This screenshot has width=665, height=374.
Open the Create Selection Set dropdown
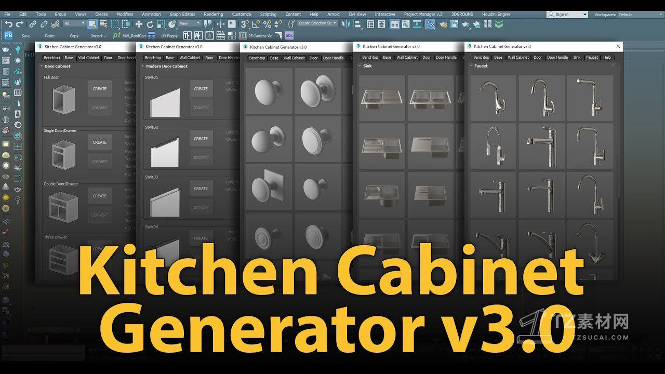pos(317,23)
